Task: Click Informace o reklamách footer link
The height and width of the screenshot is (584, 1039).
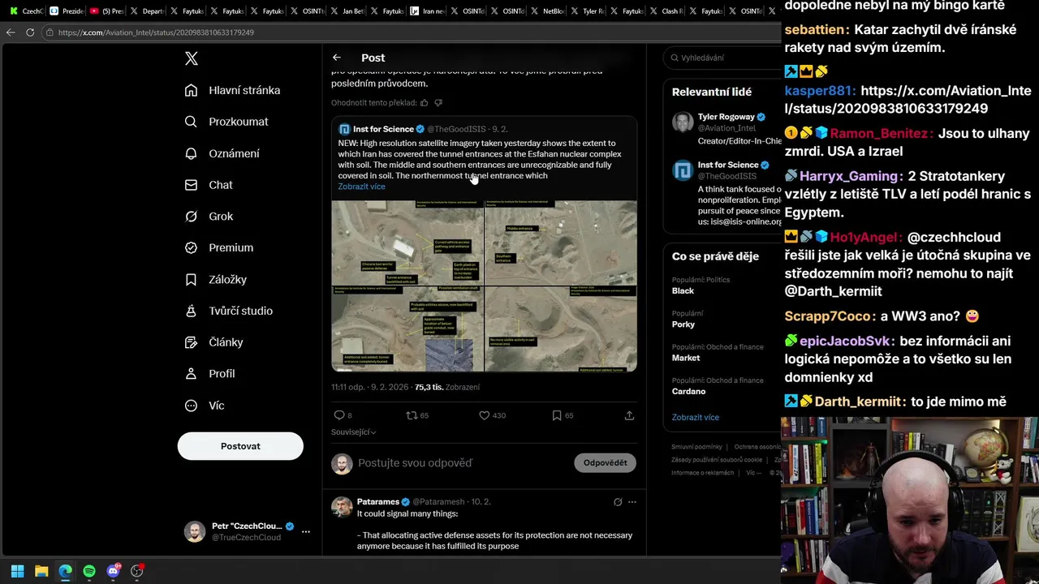Action: 703,473
